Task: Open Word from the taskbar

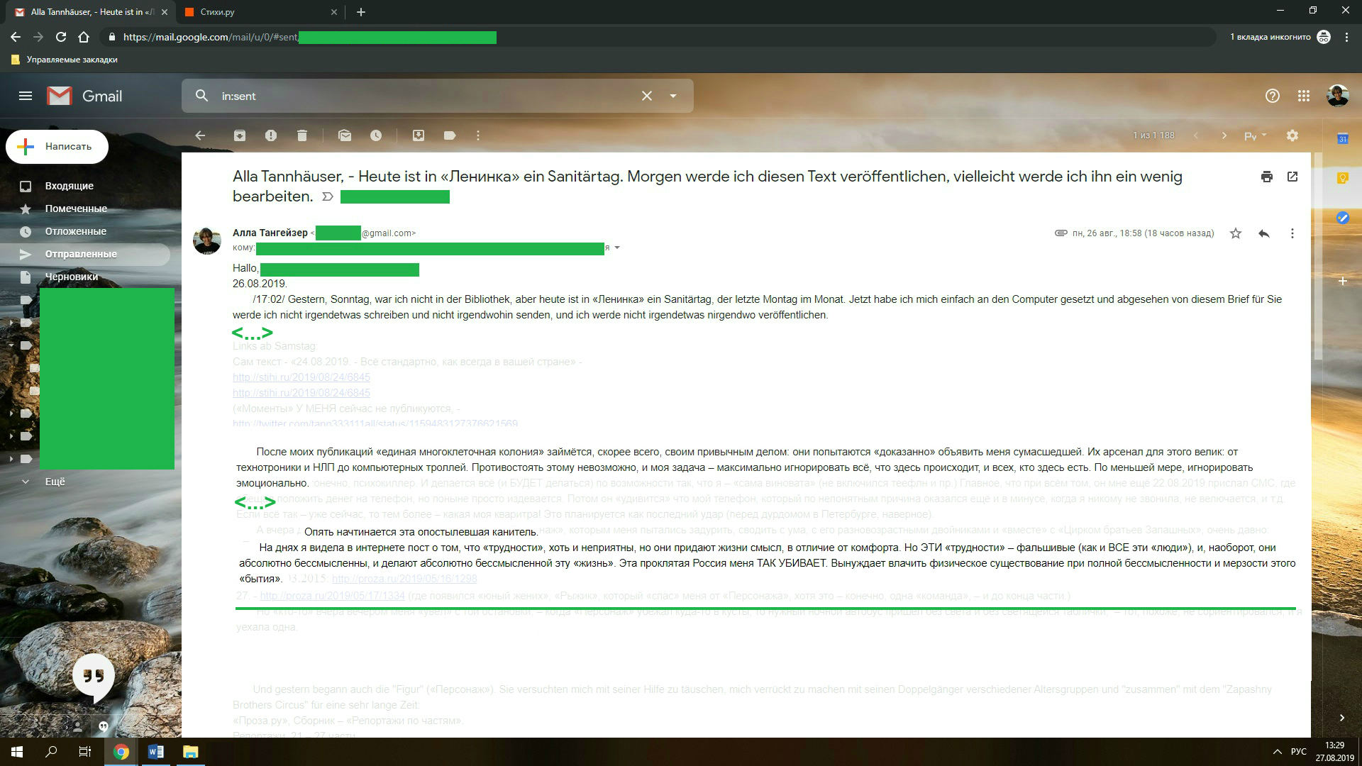Action: coord(156,752)
